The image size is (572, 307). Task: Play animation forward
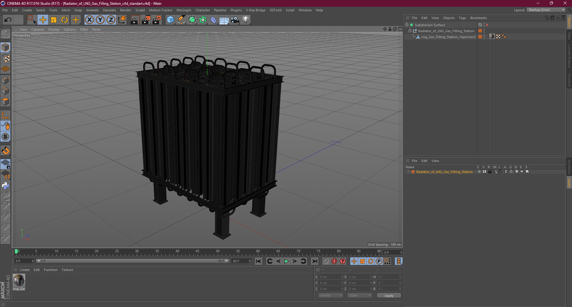[x=286, y=261]
